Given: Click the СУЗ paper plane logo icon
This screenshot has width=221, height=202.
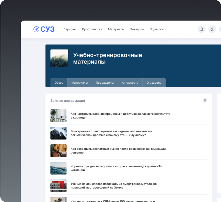Looking at the screenshot, I should (36, 29).
